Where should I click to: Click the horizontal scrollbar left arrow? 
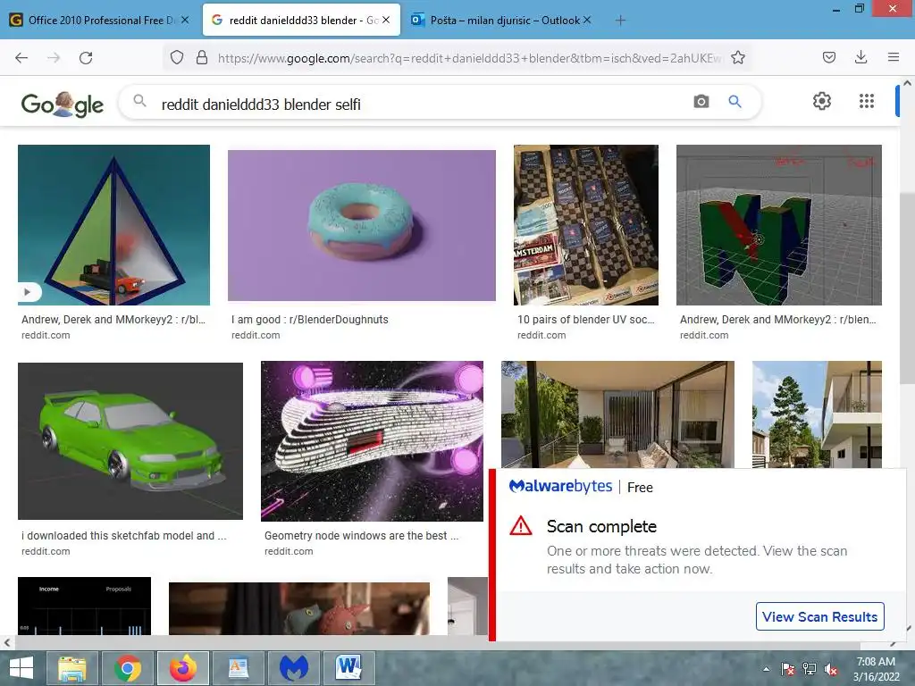[x=7, y=643]
